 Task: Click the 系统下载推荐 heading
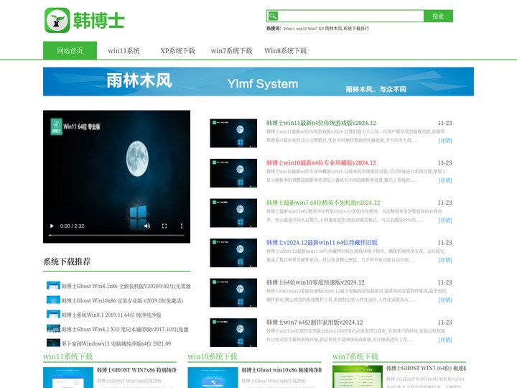coord(67,262)
